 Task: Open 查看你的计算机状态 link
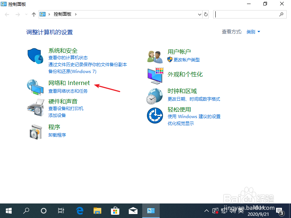[x=68, y=58]
